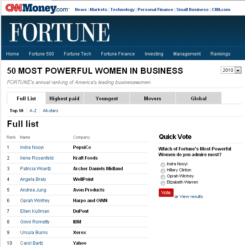Switch to the Highest paid tab
The image size is (245, 247).
point(65,98)
